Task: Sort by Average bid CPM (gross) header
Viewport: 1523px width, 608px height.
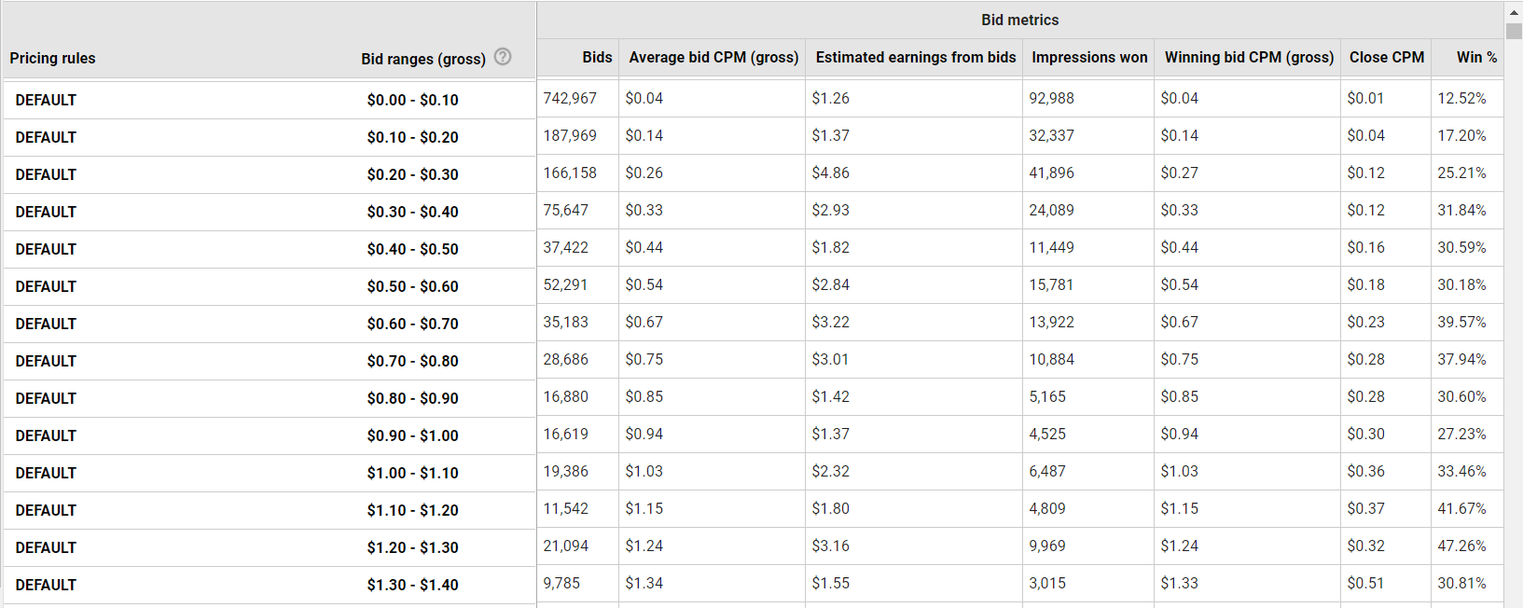Action: [713, 57]
